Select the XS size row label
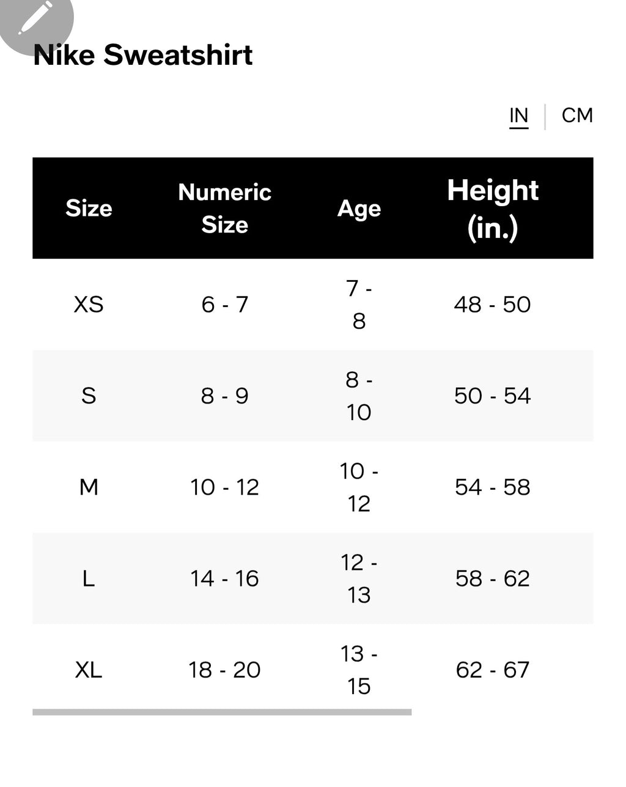This screenshot has width=626, height=787. (x=89, y=305)
